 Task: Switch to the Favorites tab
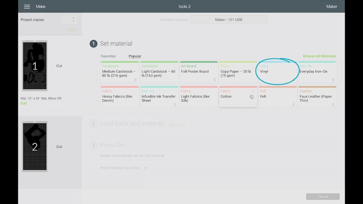pos(108,56)
